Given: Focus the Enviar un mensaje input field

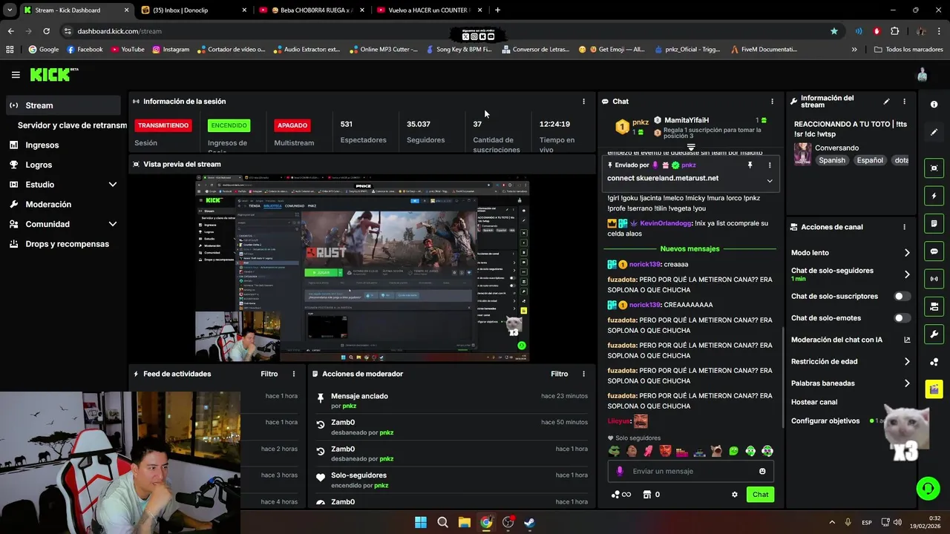Looking at the screenshot, I should tap(692, 472).
